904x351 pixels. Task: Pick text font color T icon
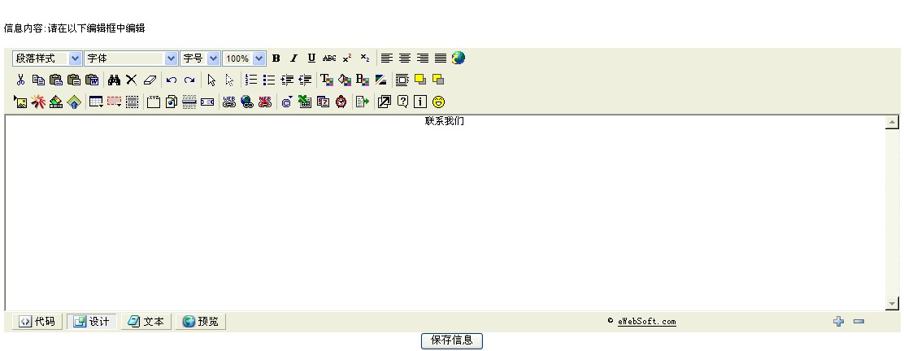(x=327, y=80)
